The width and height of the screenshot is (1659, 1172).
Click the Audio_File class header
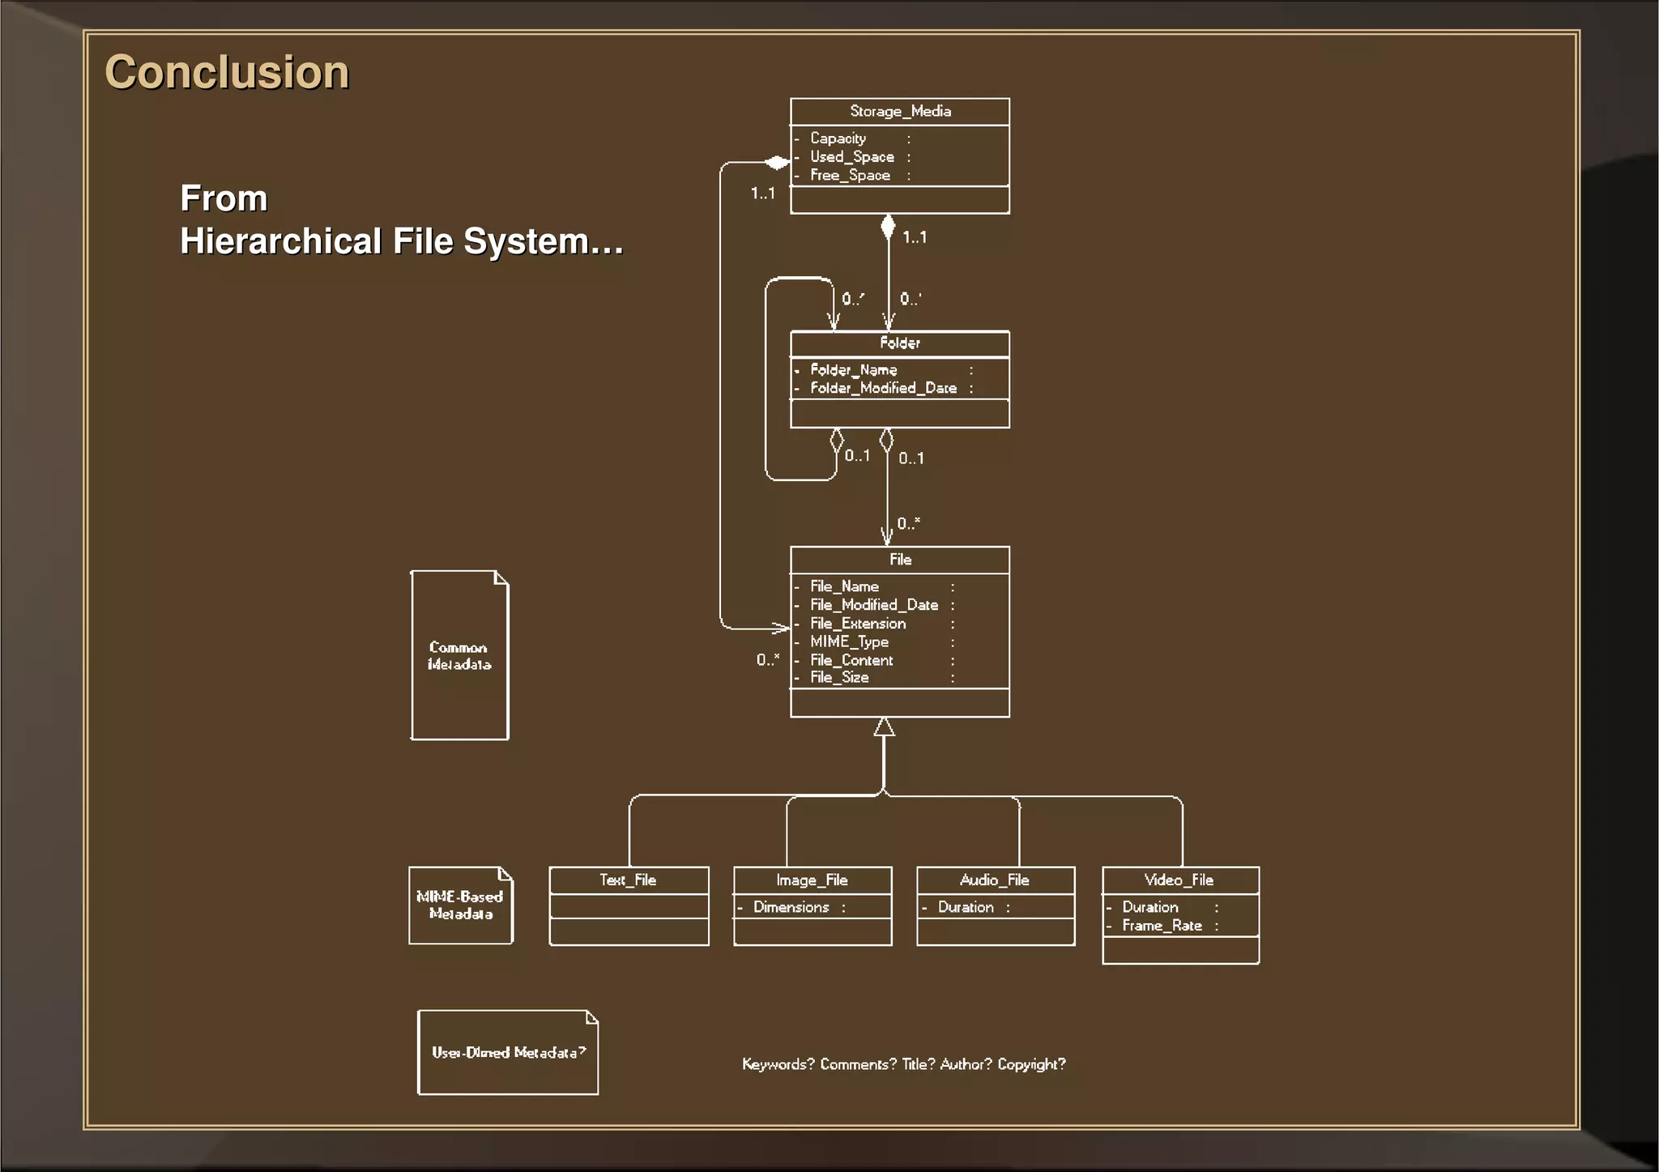coord(995,880)
